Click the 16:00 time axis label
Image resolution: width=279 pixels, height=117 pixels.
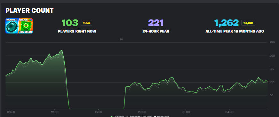(98, 112)
